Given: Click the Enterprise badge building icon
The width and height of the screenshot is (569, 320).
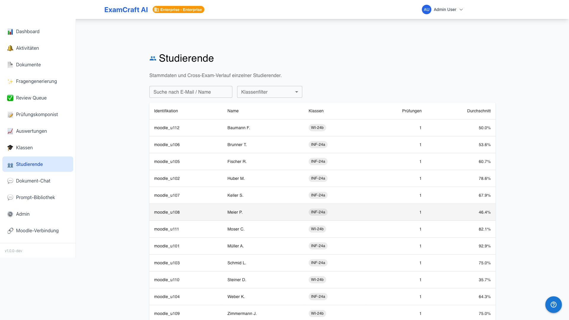Looking at the screenshot, I should (156, 10).
